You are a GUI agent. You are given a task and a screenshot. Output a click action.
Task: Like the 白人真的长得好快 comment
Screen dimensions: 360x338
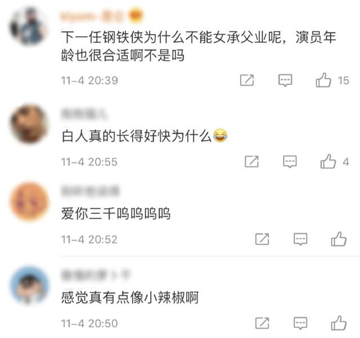click(328, 161)
